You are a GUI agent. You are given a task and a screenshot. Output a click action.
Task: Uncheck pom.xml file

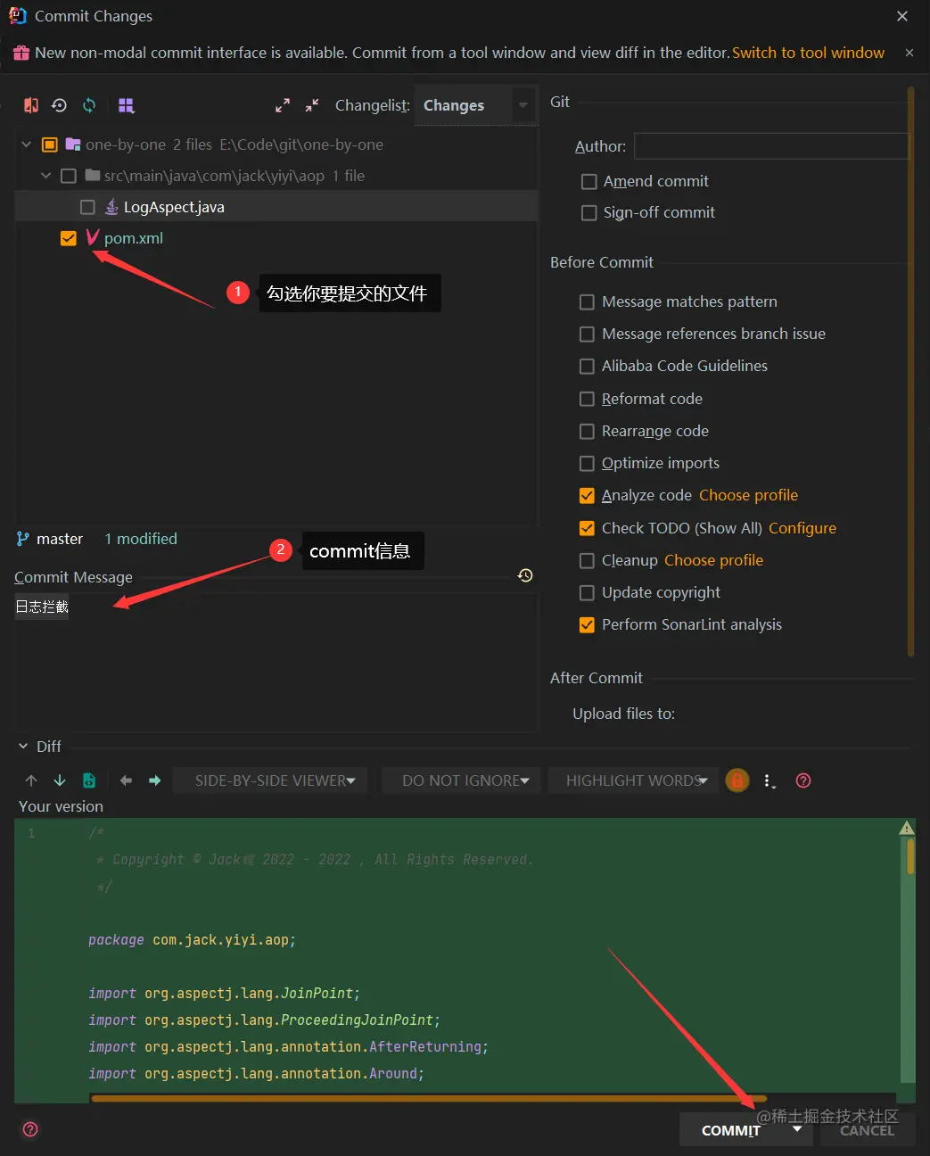69,238
